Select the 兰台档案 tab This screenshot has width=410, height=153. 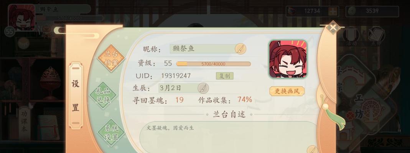coord(111,58)
